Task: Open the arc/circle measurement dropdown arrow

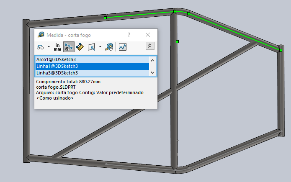Action: point(49,47)
